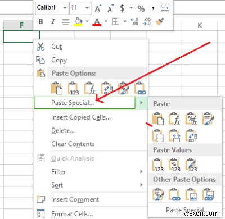Toggle Italic in the mini toolbar
The image size is (225, 219).
[x=53, y=22]
